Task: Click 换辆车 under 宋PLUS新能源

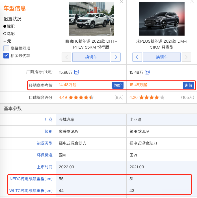Action: pos(162,57)
